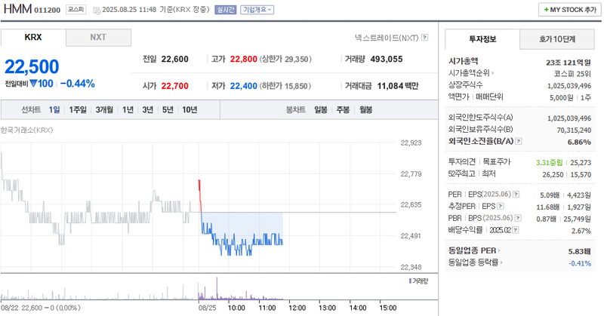Image resolution: width=604 pixels, height=316 pixels.
Task: Switch to the KRX tab
Action: coord(33,38)
